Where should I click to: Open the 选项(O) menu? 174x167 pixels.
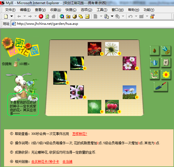(x=86, y=10)
